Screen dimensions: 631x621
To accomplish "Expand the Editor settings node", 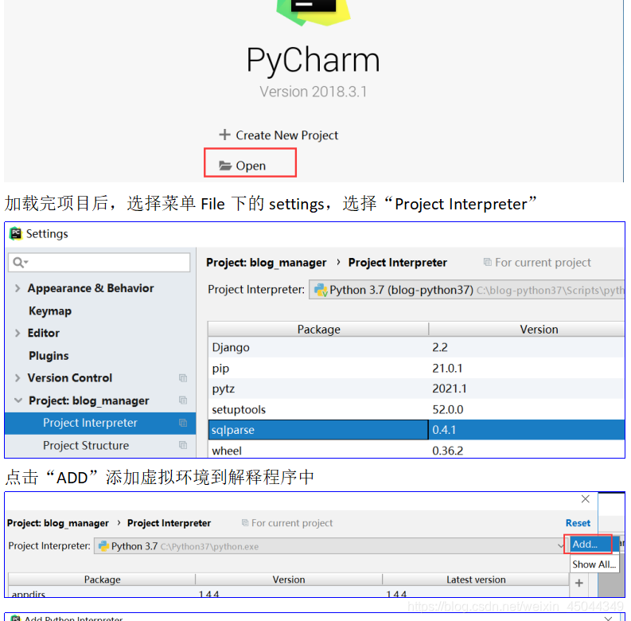I will coord(18,333).
